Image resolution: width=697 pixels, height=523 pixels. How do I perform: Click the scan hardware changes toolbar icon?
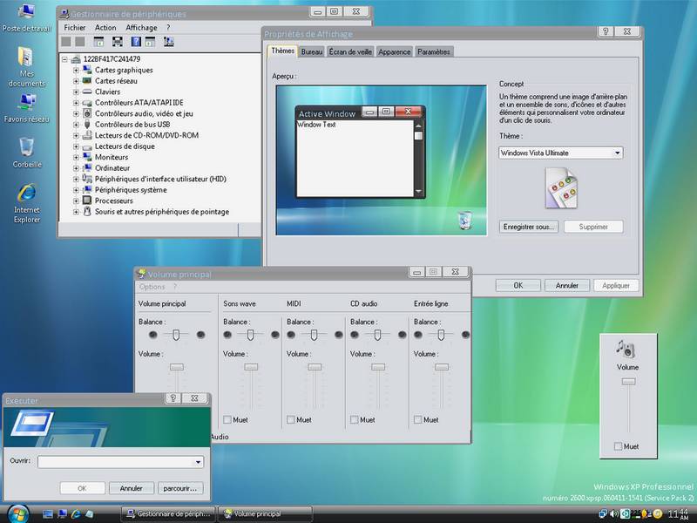point(168,42)
